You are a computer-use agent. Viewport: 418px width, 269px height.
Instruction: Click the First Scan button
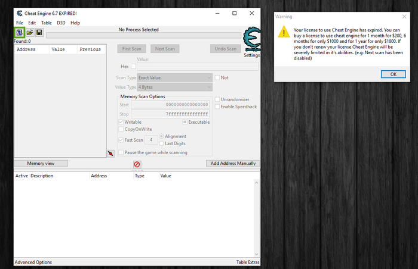click(132, 49)
